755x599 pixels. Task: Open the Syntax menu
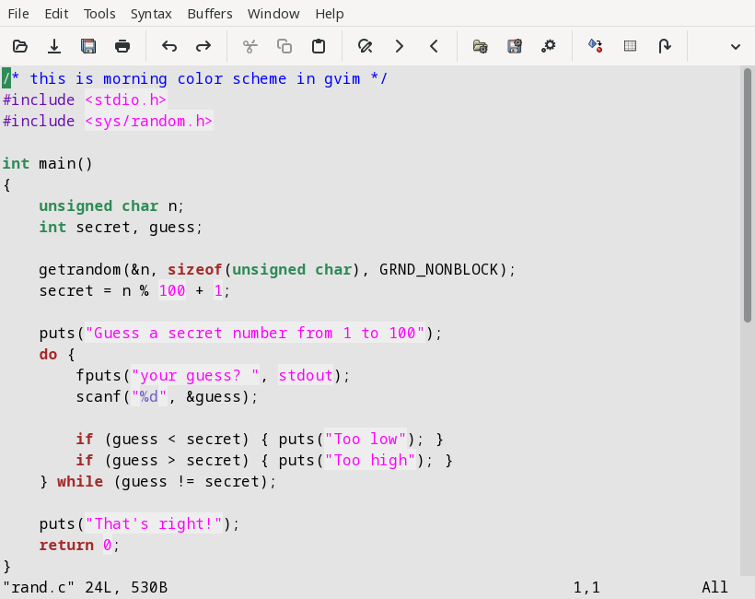[x=151, y=14]
